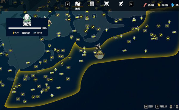This screenshot has height=110, width=179.
Task: Click the 21/21 crate counter
Action: click(26, 33)
